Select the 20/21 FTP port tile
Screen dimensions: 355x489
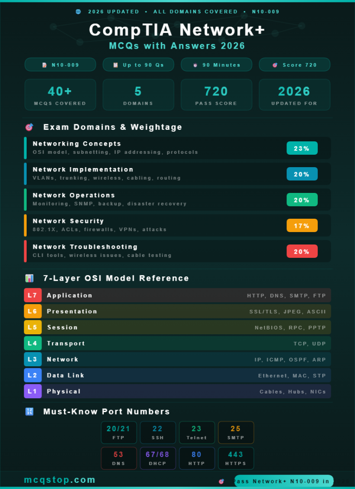[x=119, y=433]
